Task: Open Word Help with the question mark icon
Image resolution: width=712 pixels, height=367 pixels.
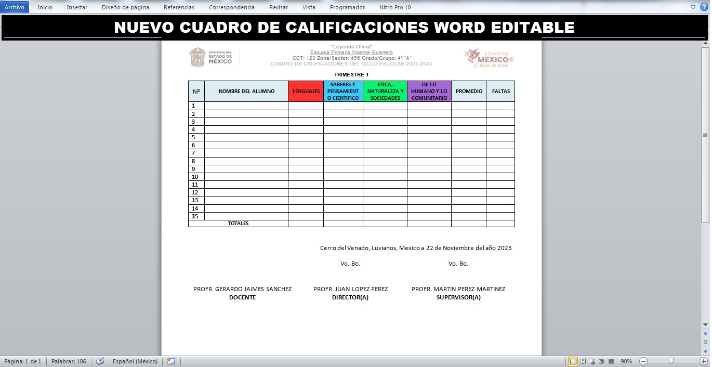Action: coord(705,7)
